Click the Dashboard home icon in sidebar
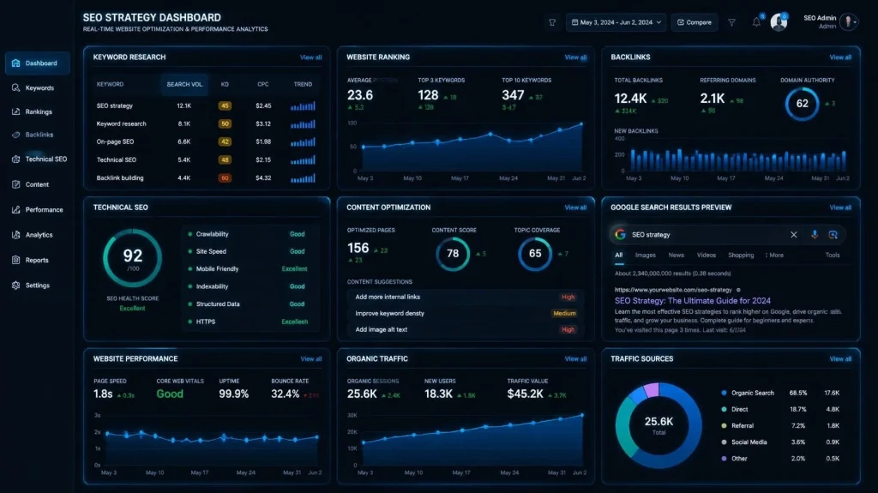This screenshot has height=493, width=878. click(15, 63)
